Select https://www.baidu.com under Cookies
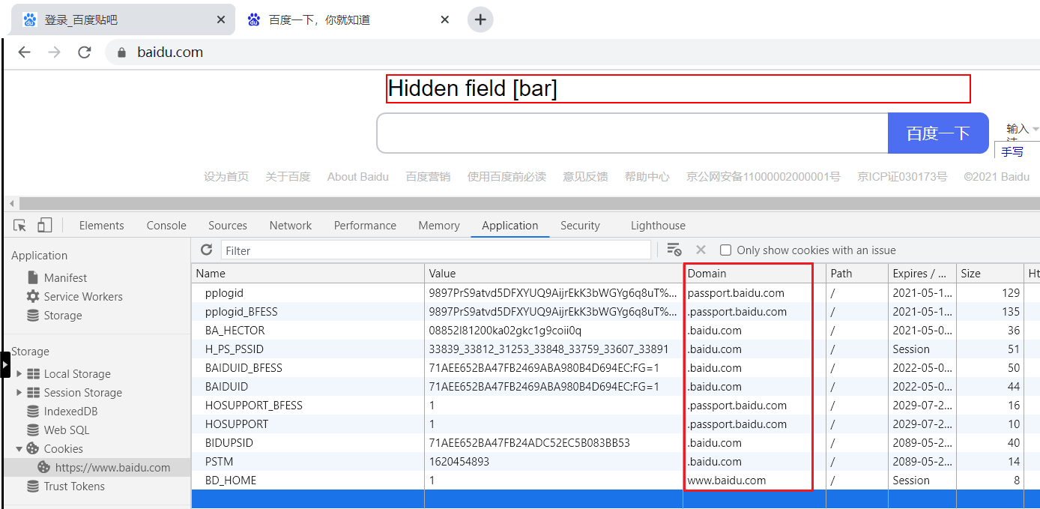1040x509 pixels. click(97, 467)
